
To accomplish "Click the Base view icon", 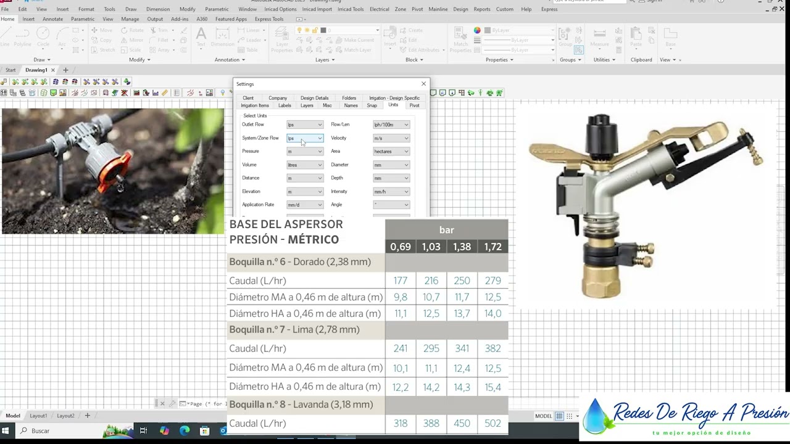I will point(670,37).
